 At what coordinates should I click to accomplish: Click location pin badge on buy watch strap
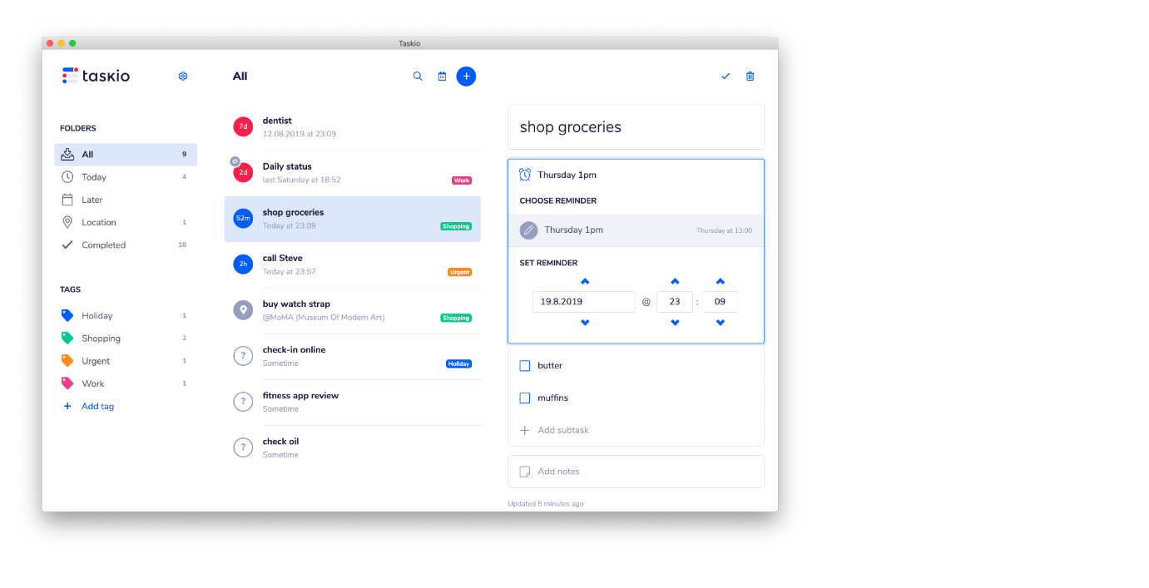click(x=243, y=309)
